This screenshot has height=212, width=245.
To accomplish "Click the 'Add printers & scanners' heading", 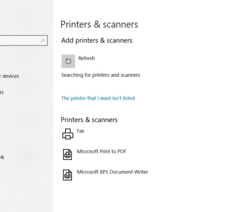I will point(97,40).
